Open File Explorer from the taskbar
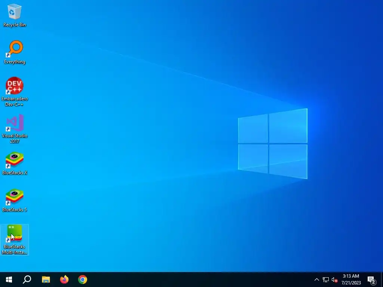This screenshot has width=383, height=287. (x=46, y=280)
